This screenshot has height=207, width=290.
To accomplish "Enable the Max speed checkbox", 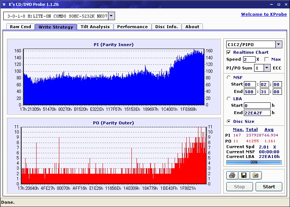I will click(267, 59).
